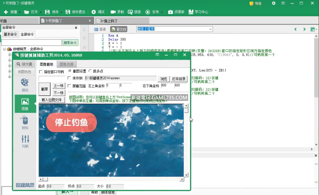319x195 pixels.
Task: Click the 神盾 shield icon
Action: point(252,3)
